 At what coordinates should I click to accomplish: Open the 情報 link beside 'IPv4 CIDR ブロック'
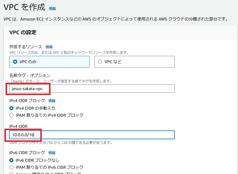52,101
